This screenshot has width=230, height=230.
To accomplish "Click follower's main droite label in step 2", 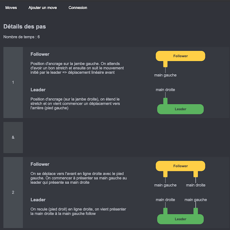I will coord(195,185).
